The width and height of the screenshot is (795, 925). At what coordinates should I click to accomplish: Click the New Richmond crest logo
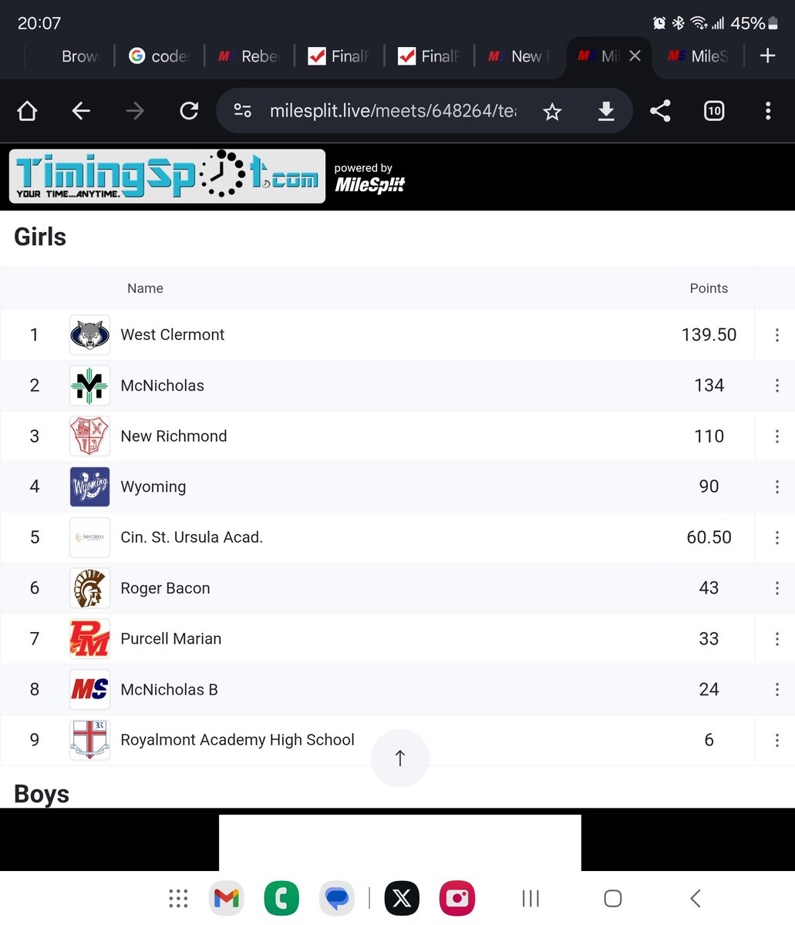(x=89, y=436)
